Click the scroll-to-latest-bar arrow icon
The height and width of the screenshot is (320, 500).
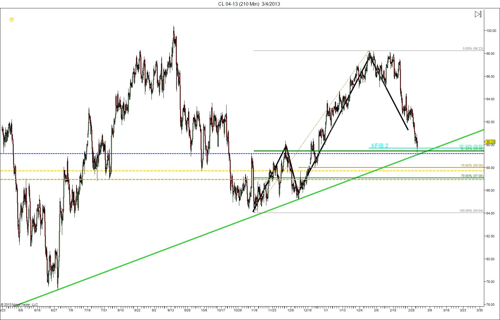tap(478, 14)
